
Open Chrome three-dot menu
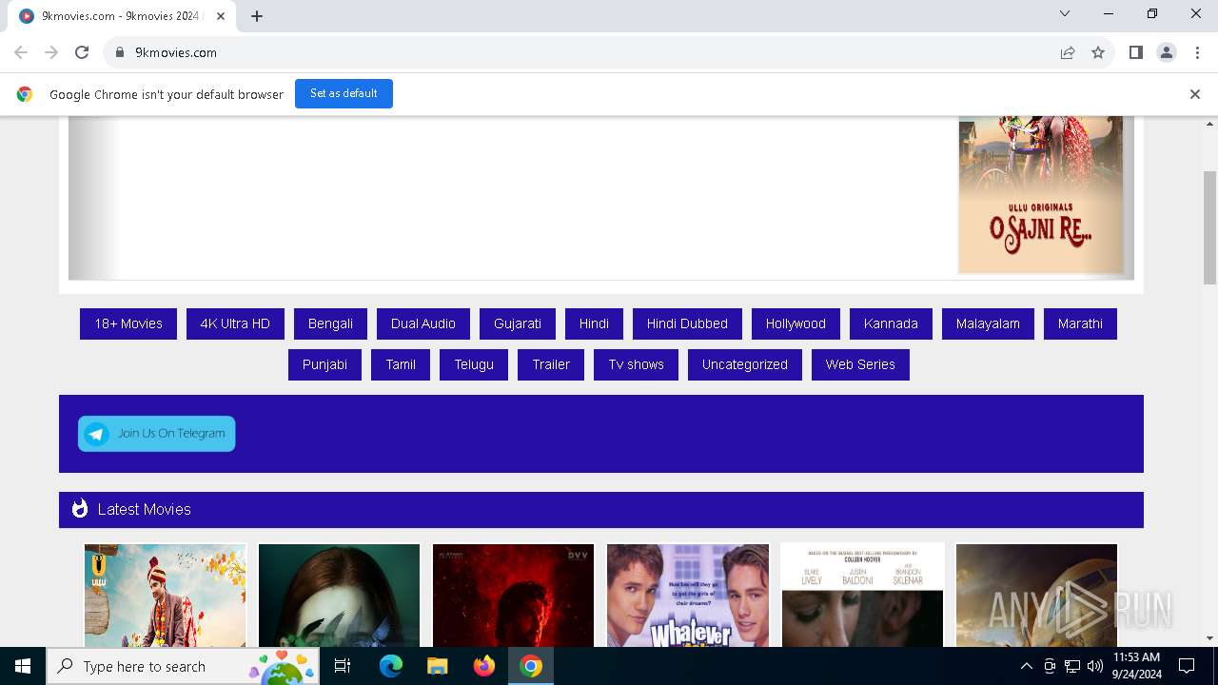tap(1197, 52)
